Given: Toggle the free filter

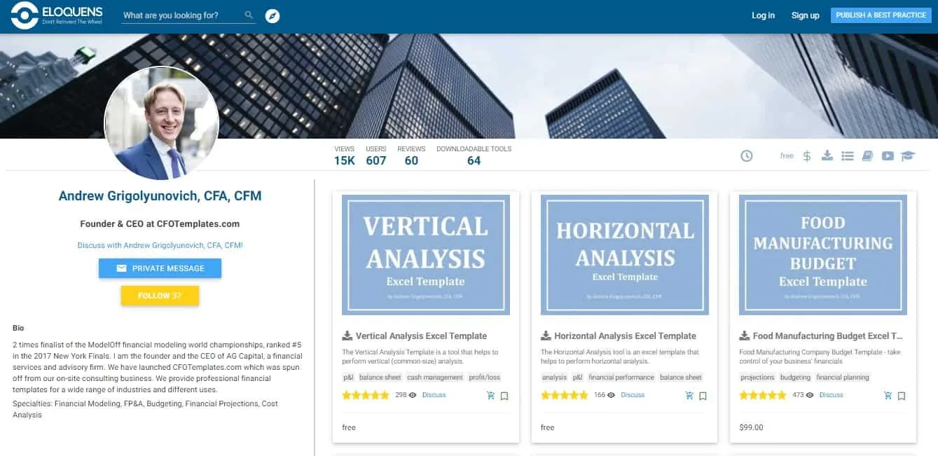Looking at the screenshot, I should coord(787,156).
